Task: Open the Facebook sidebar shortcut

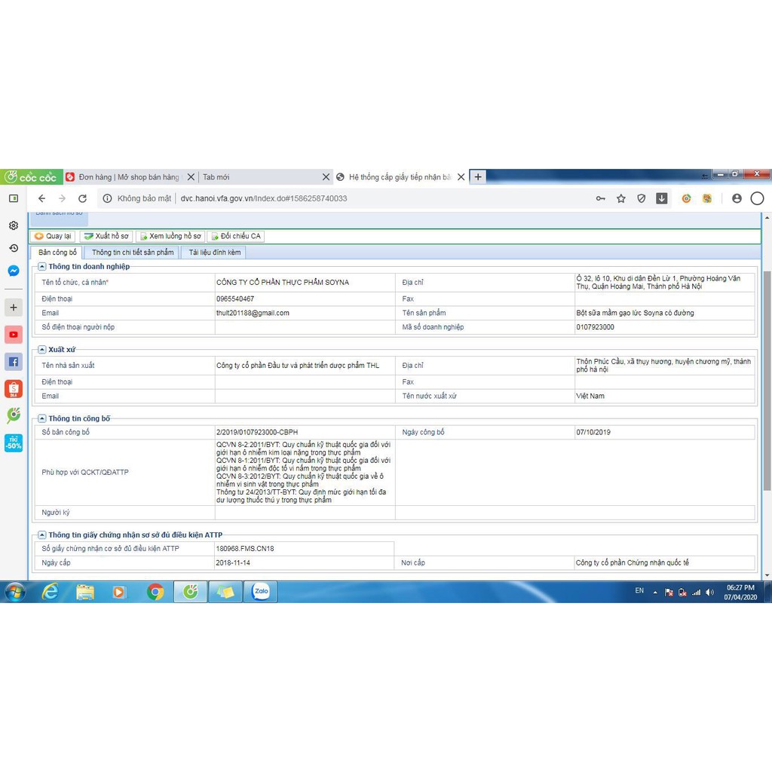Action: pyautogui.click(x=14, y=362)
